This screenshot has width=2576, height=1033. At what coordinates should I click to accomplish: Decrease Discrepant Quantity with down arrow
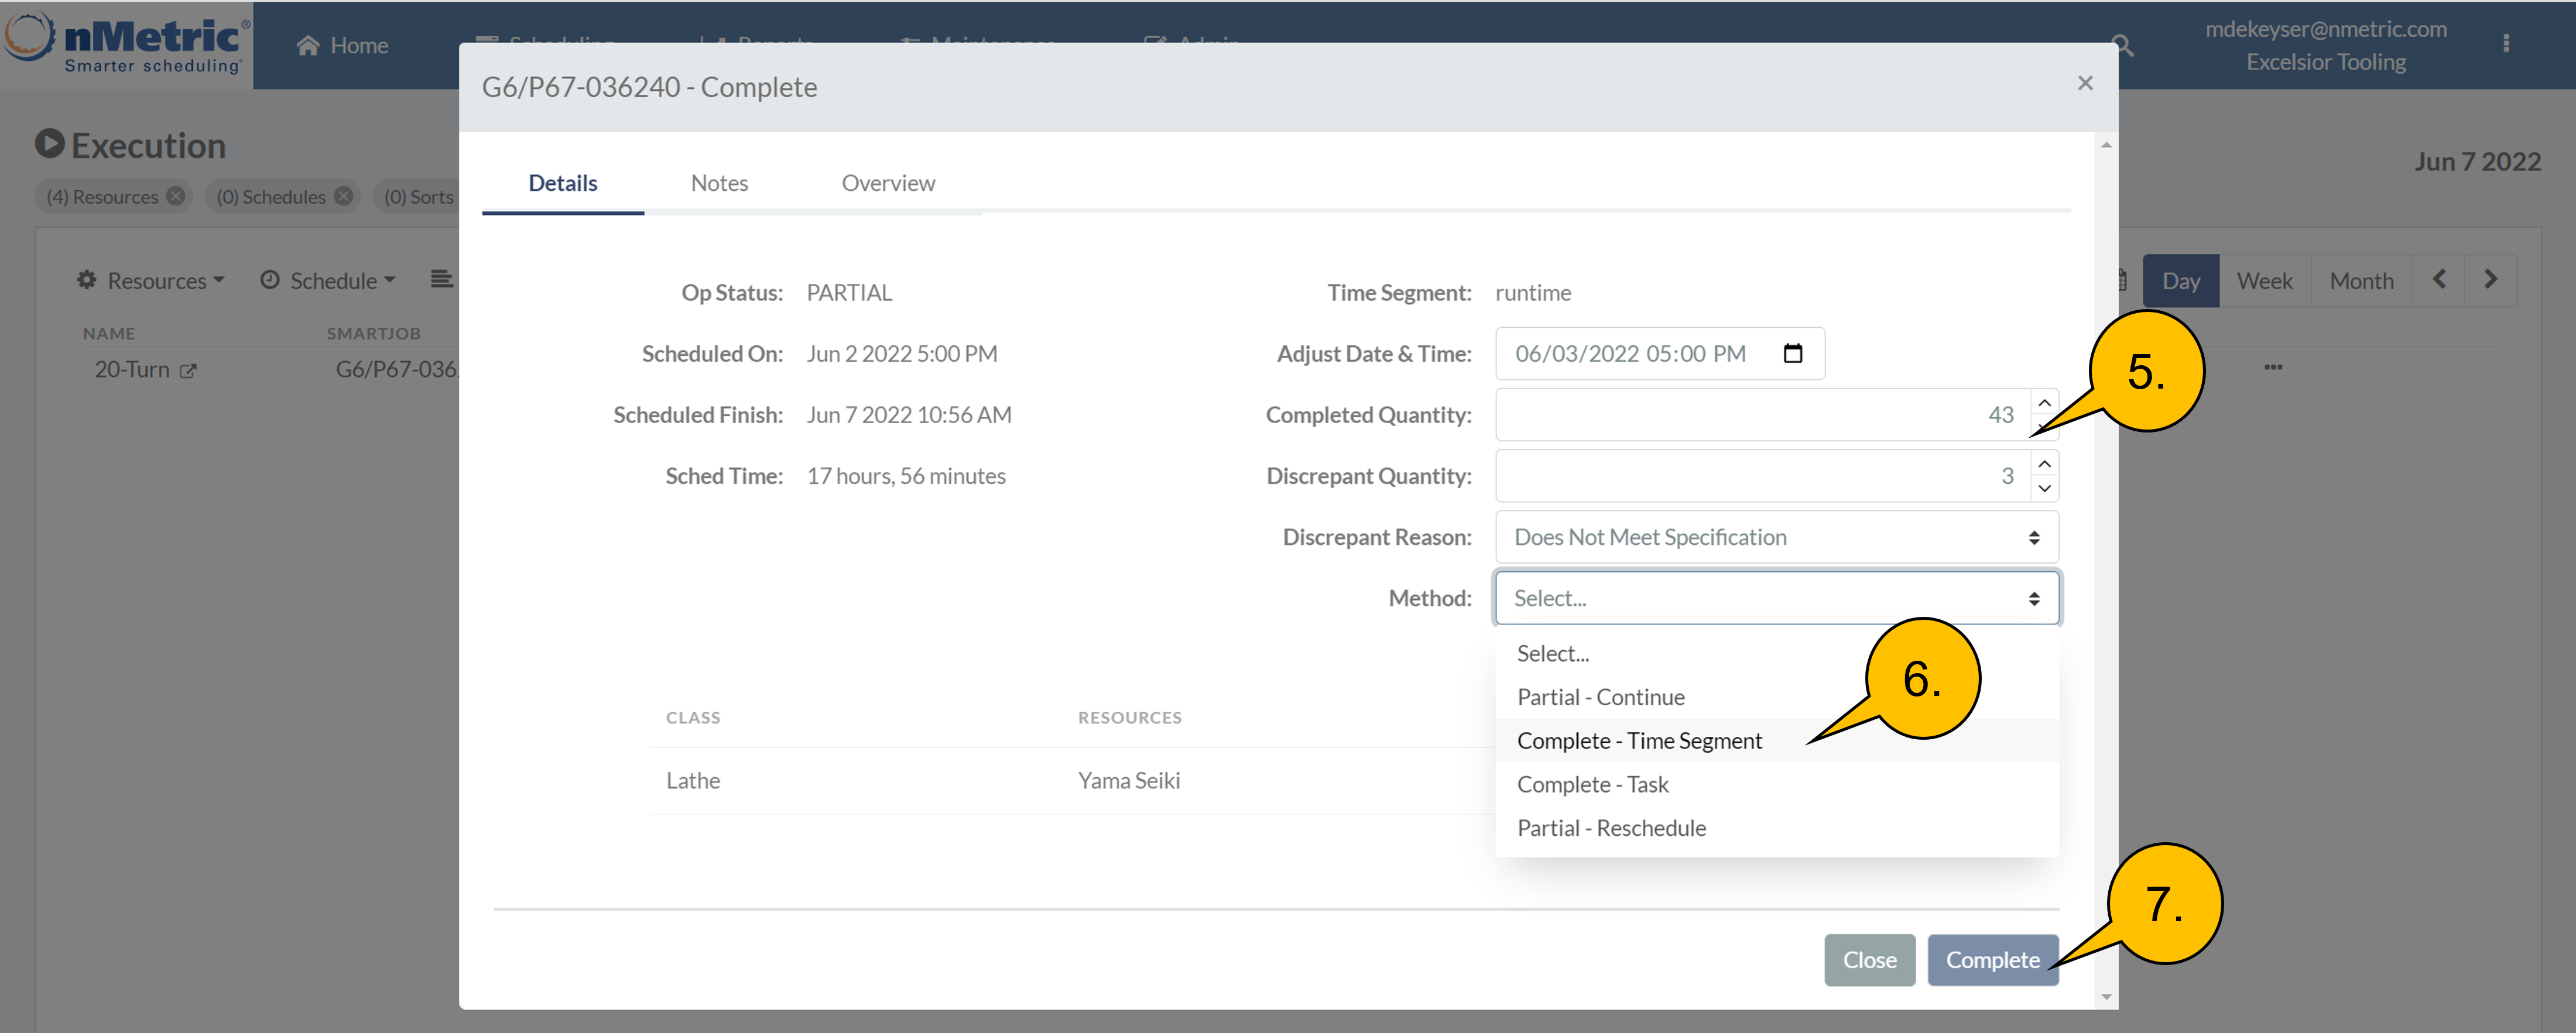2044,488
